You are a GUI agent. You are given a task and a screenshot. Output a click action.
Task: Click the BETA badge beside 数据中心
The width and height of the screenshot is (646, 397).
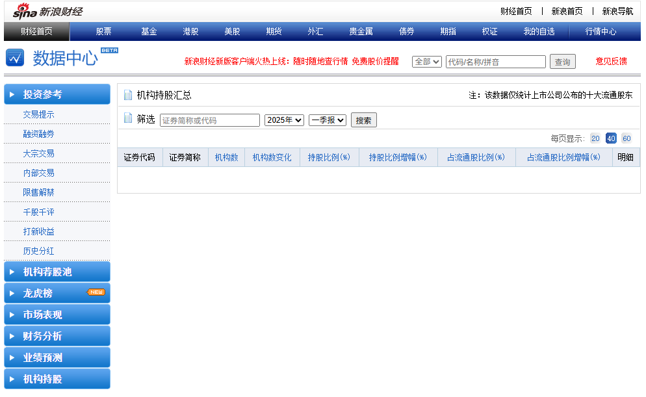point(109,50)
